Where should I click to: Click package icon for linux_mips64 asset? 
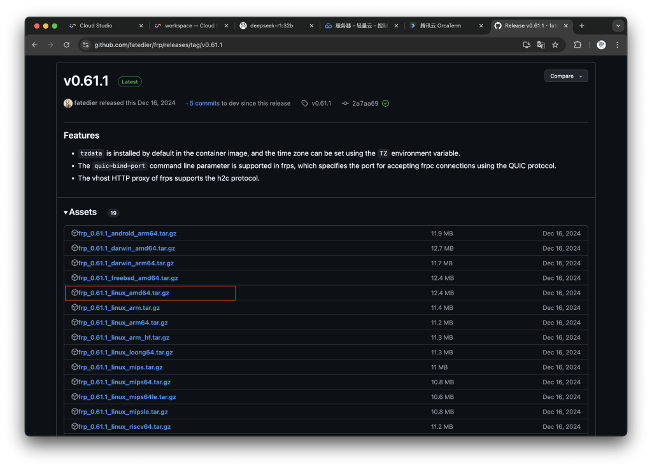74,382
